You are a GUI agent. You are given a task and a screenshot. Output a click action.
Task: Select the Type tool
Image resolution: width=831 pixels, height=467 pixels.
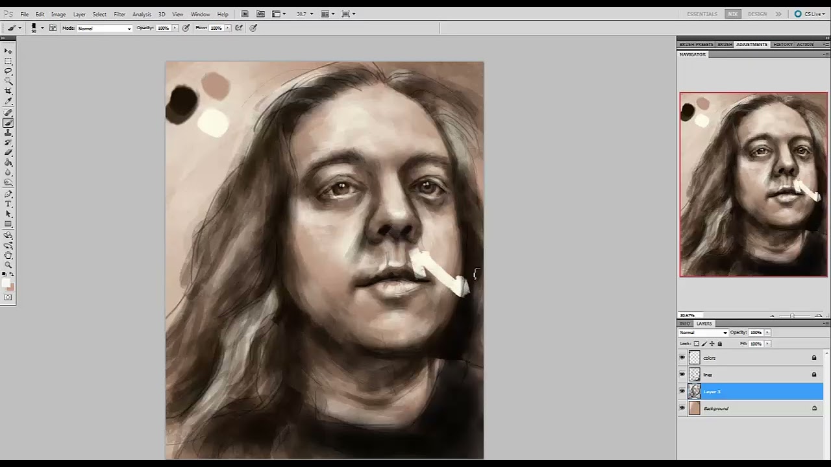(x=8, y=204)
